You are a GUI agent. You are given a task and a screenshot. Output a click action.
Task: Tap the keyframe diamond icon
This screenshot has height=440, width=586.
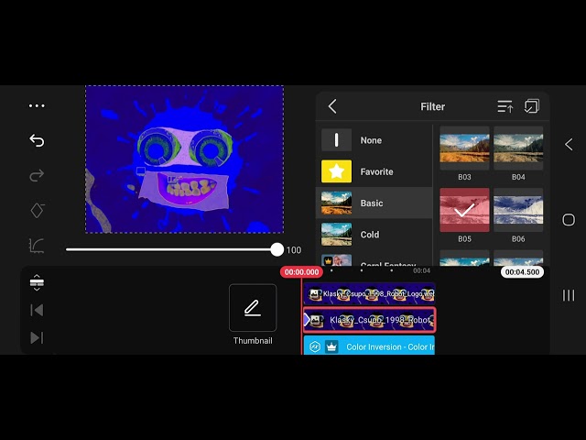click(x=37, y=210)
